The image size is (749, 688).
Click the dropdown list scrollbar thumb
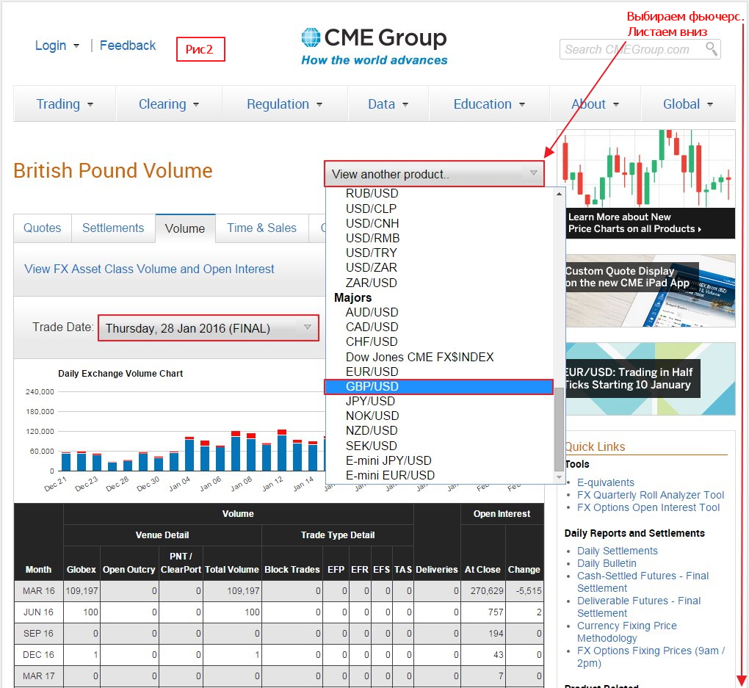click(x=559, y=429)
